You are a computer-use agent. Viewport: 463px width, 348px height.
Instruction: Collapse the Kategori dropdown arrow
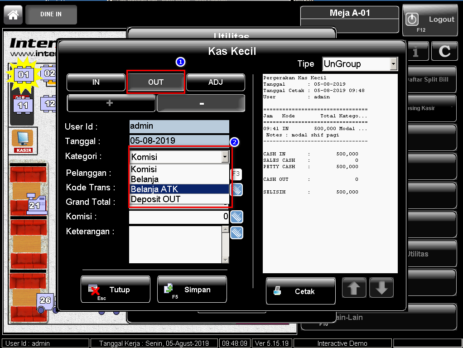[x=225, y=157]
